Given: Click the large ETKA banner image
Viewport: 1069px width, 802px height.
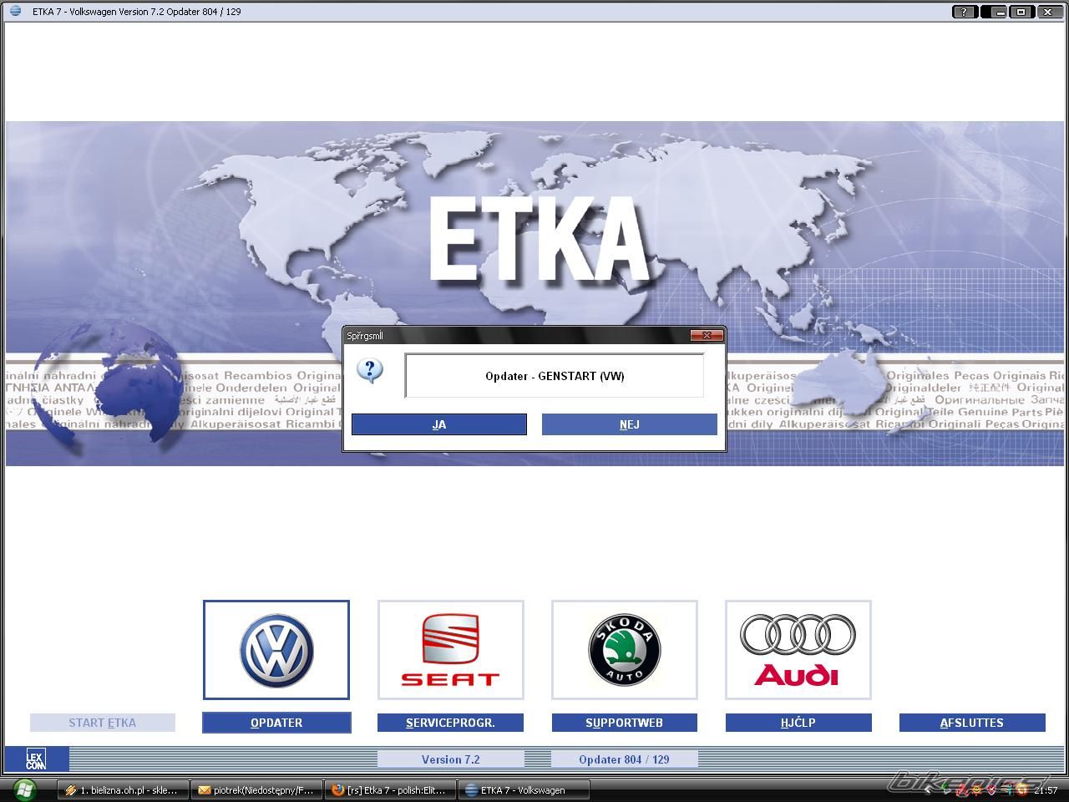Looking at the screenshot, I should pyautogui.click(x=534, y=293).
